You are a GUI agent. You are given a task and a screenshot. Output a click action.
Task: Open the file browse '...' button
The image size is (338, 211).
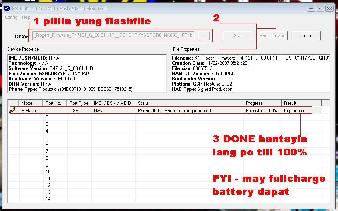[x=204, y=36]
